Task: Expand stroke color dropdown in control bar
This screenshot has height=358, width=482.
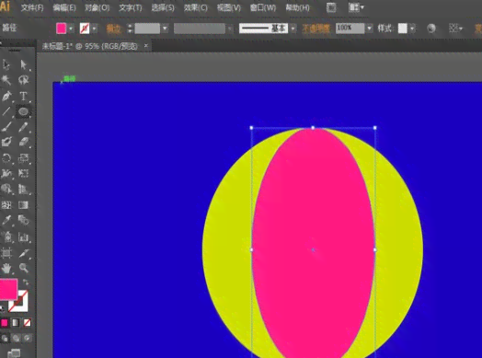Action: (x=95, y=29)
